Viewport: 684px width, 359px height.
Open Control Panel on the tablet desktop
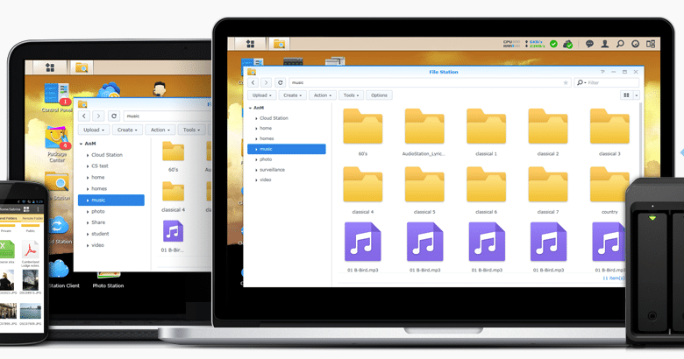(57, 98)
